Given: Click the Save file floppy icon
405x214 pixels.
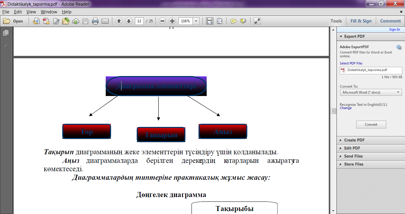Looking at the screenshot, I should (x=85, y=21).
